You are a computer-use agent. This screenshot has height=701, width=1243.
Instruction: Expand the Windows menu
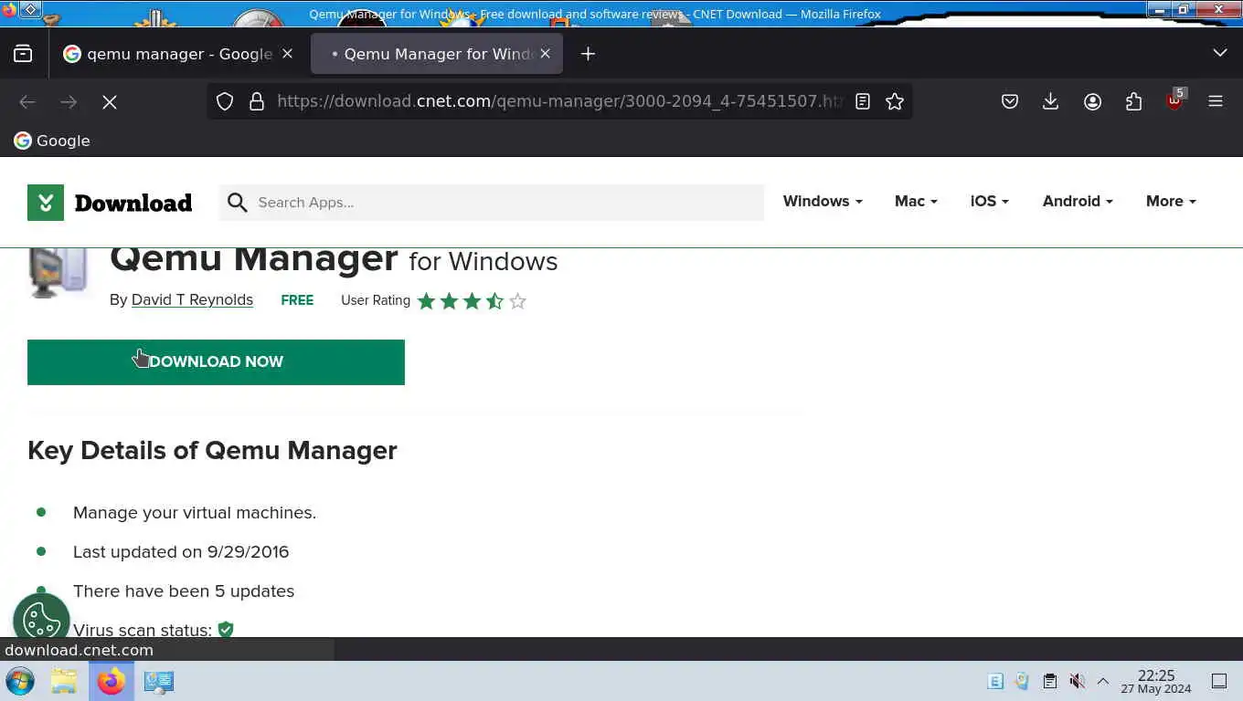point(823,201)
